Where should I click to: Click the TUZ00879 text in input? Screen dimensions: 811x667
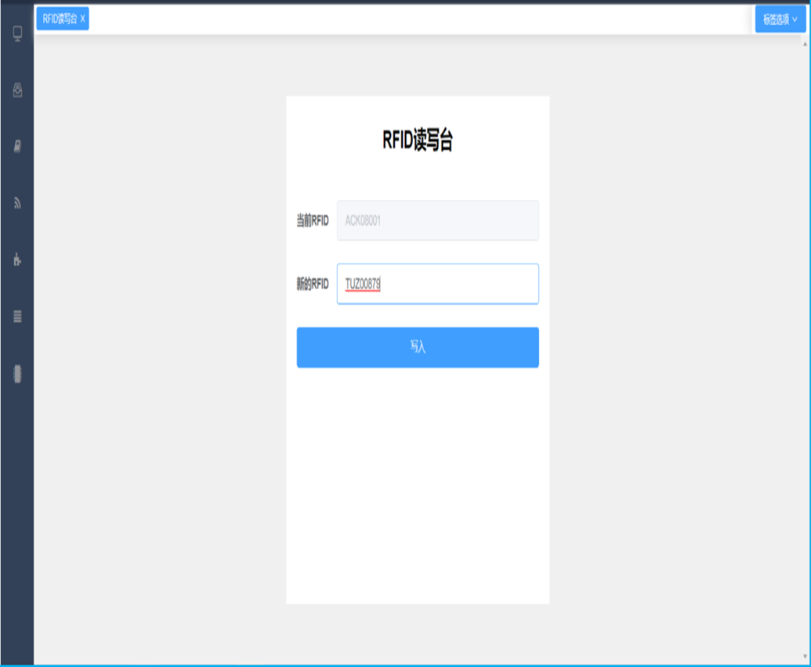[363, 284]
